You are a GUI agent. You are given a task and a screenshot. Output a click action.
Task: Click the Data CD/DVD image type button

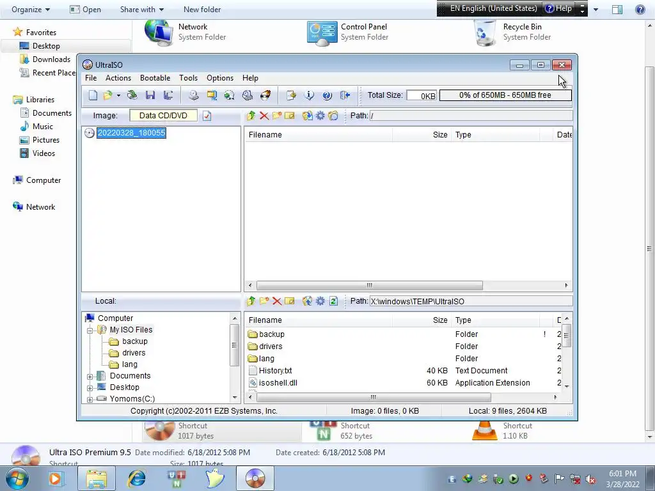tap(163, 116)
